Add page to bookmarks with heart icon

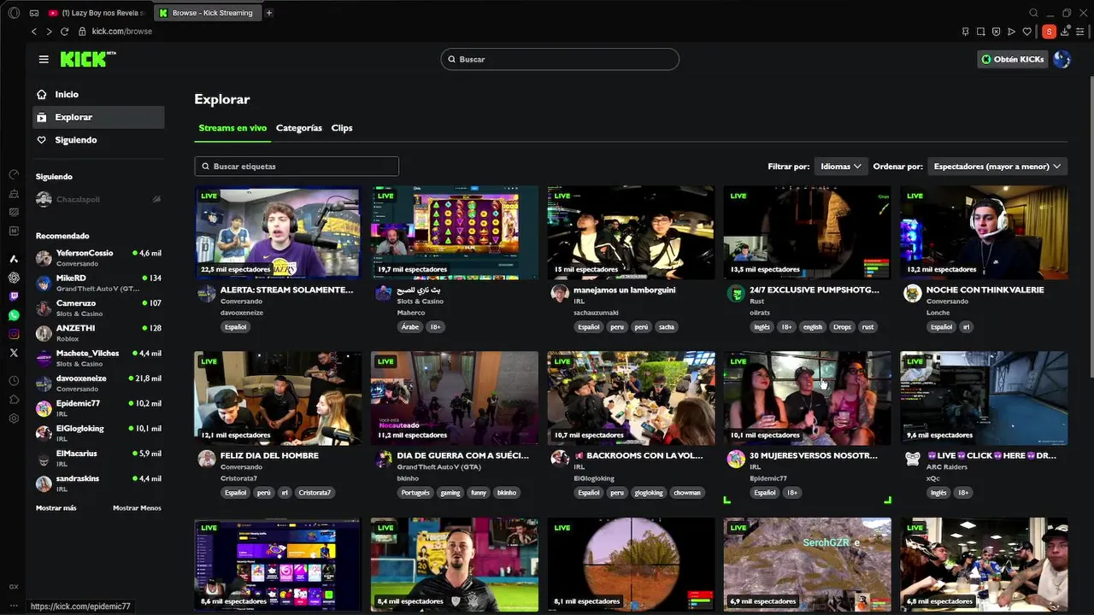[1026, 32]
